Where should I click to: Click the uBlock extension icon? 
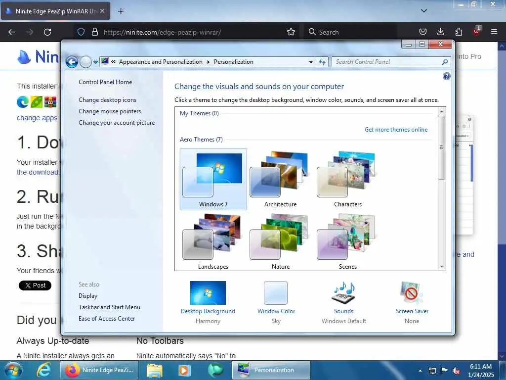477,31
